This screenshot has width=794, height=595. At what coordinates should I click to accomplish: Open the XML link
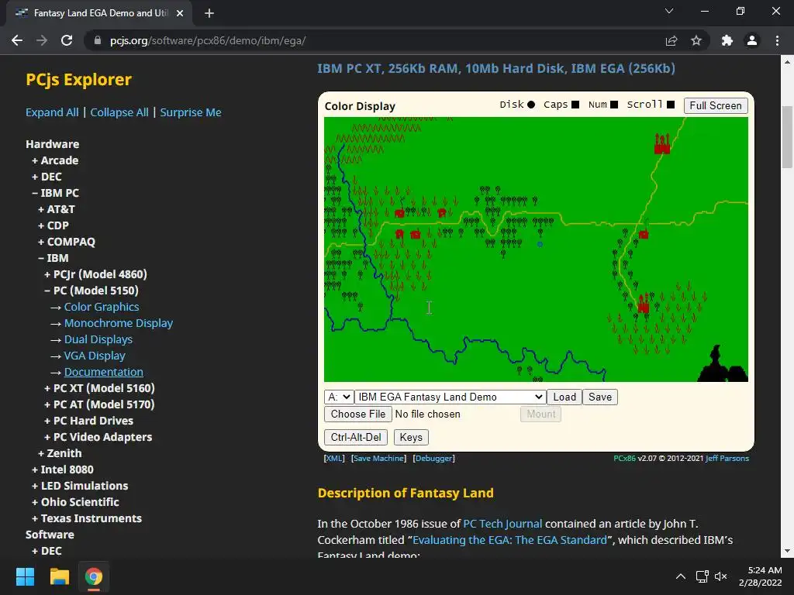pos(334,459)
